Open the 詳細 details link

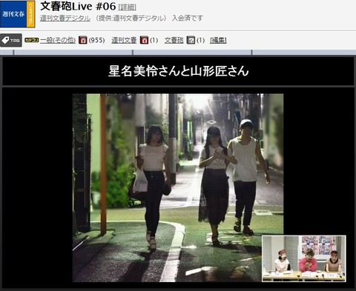[127, 7]
